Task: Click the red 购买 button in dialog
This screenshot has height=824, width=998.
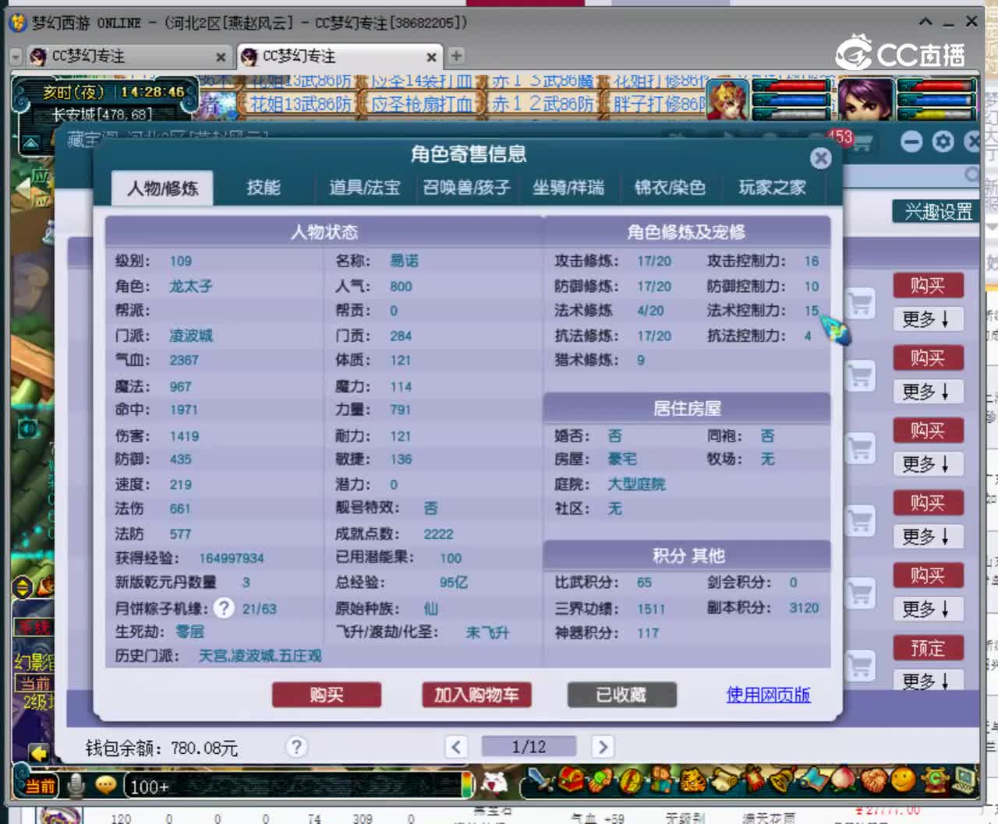Action: [x=327, y=694]
